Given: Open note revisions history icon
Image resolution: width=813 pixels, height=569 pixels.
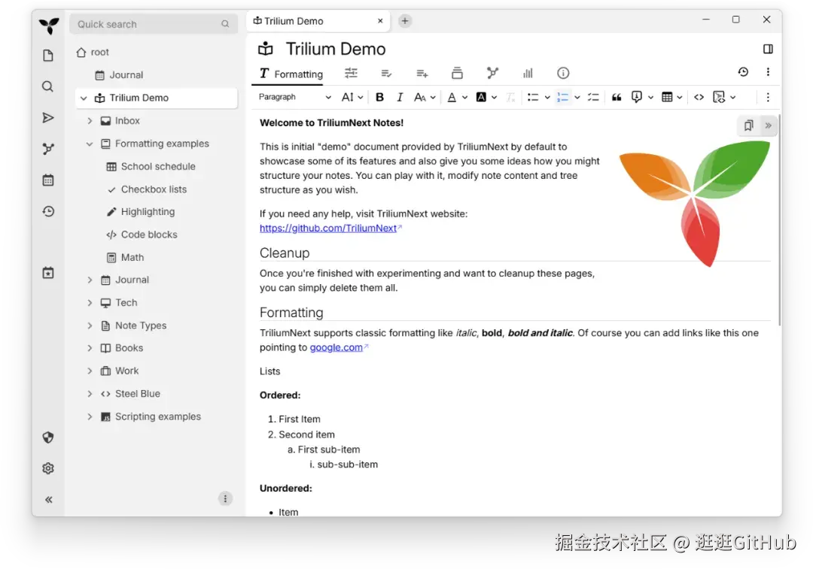Looking at the screenshot, I should [x=743, y=72].
